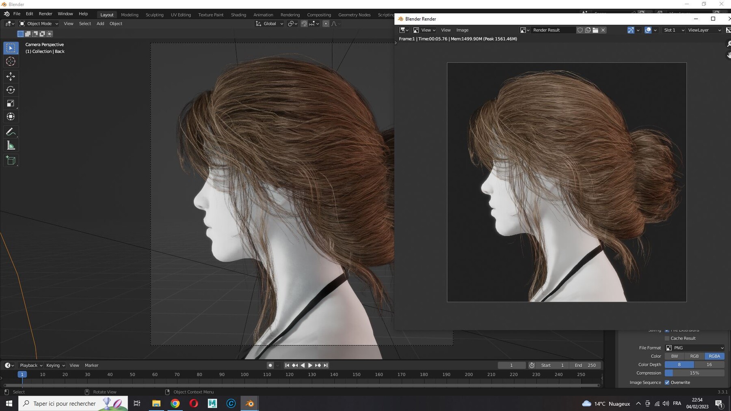This screenshot has height=411, width=731.
Task: Choose the Move tool
Action: click(x=11, y=76)
